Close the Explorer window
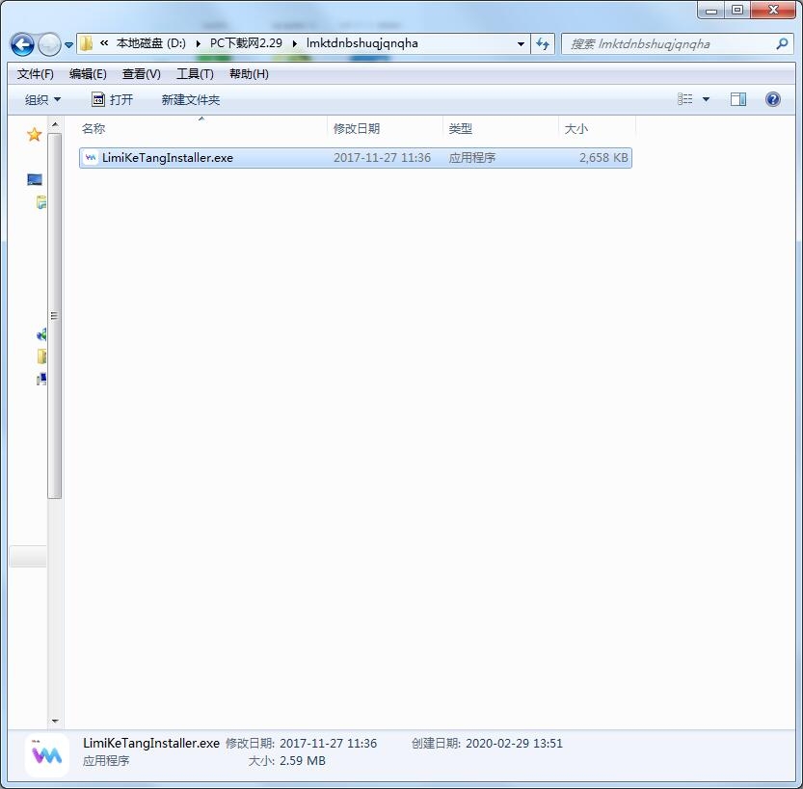803x789 pixels. pos(773,11)
